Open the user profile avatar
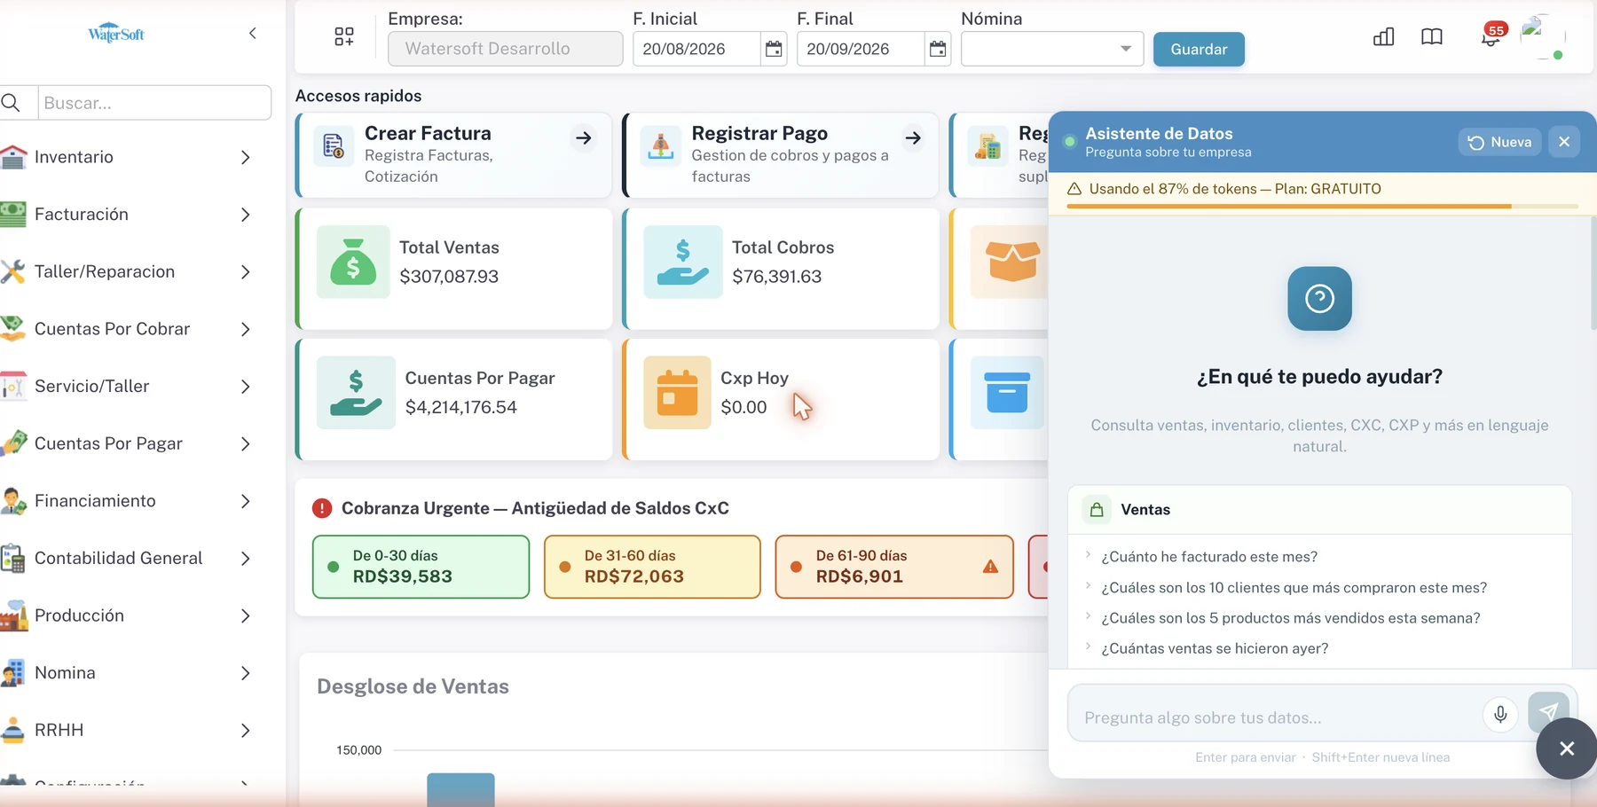The image size is (1597, 807). (x=1542, y=35)
